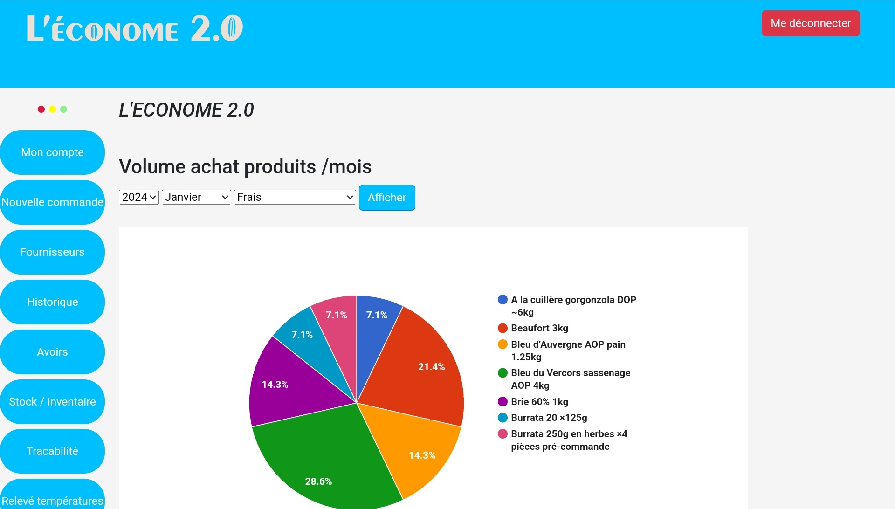Click the yellow dot indicator
The image size is (895, 509).
tap(52, 109)
